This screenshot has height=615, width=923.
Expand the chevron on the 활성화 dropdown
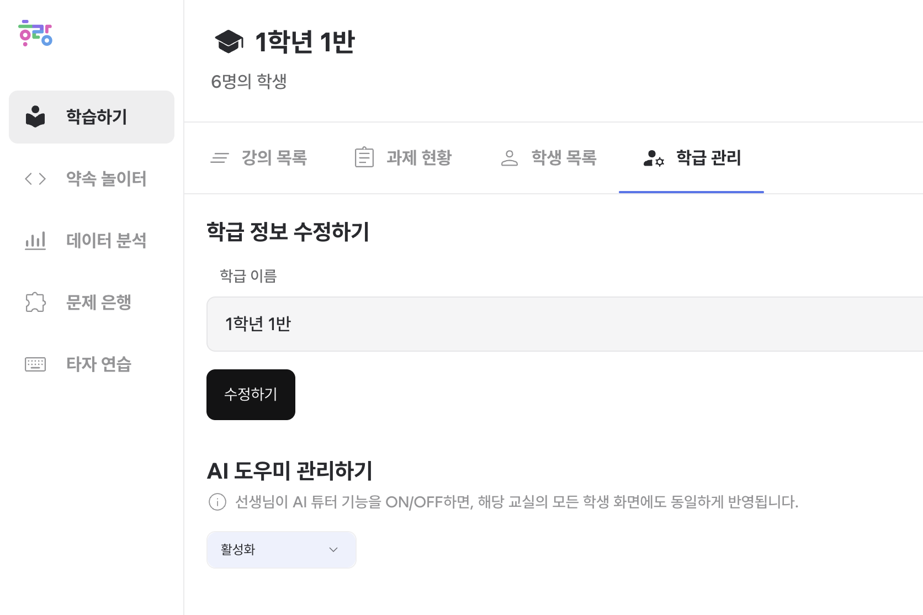(333, 549)
